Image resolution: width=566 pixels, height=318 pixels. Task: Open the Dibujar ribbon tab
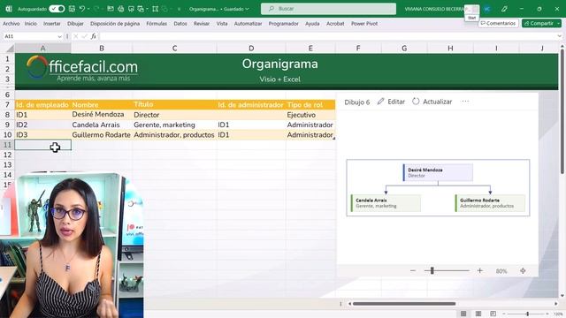pyautogui.click(x=75, y=24)
